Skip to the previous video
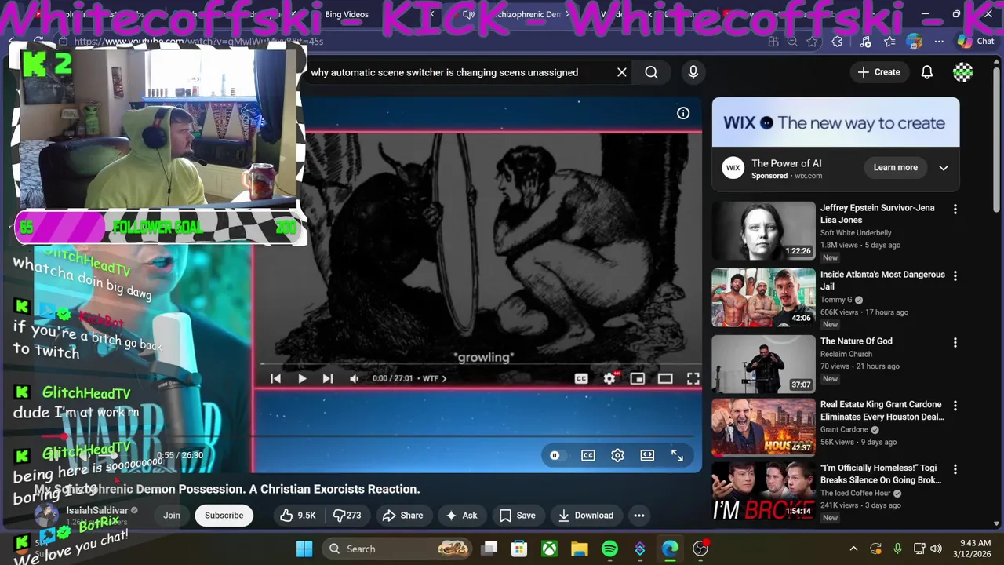Image resolution: width=1004 pixels, height=565 pixels. (x=275, y=378)
